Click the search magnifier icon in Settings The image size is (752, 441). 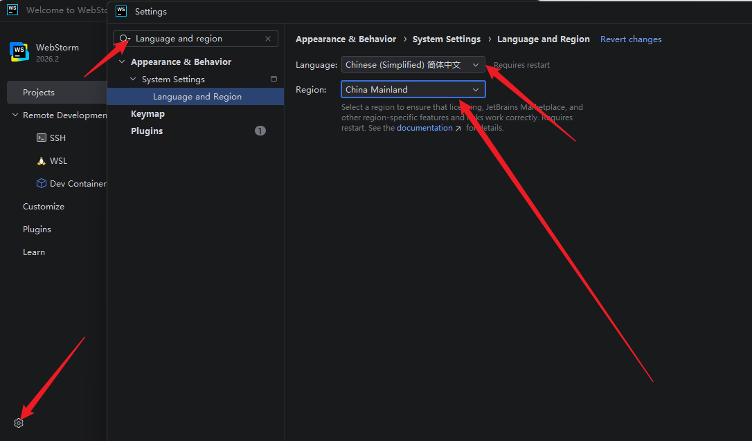click(x=124, y=38)
